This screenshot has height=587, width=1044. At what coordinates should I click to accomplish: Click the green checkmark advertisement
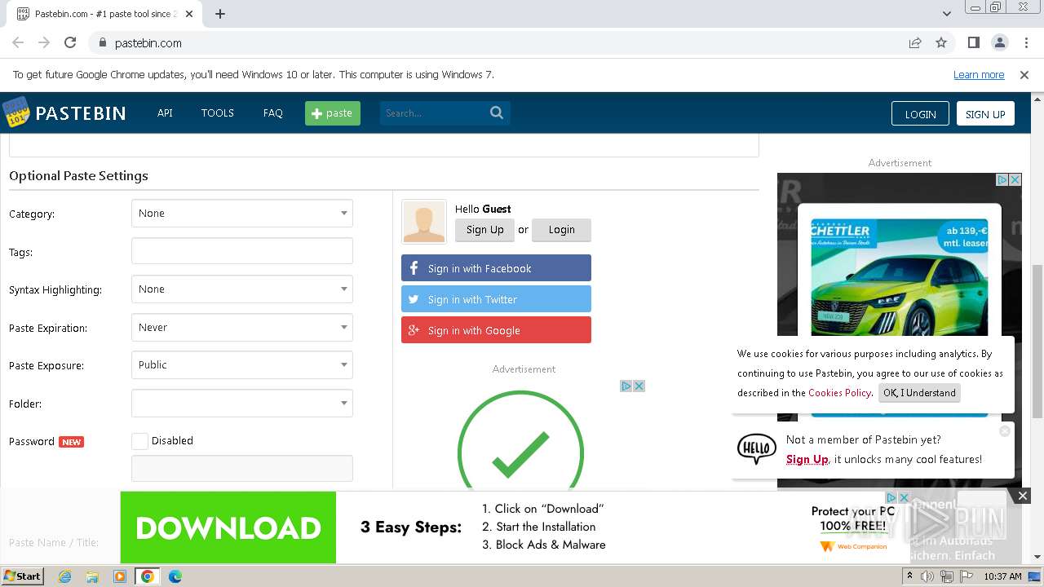520,440
